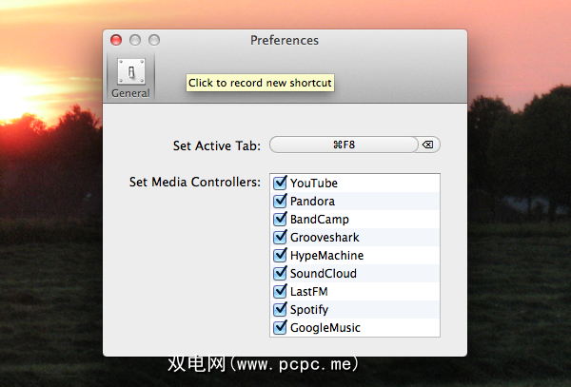The image size is (571, 387).
Task: Click the Preferences window title
Action: [285, 40]
